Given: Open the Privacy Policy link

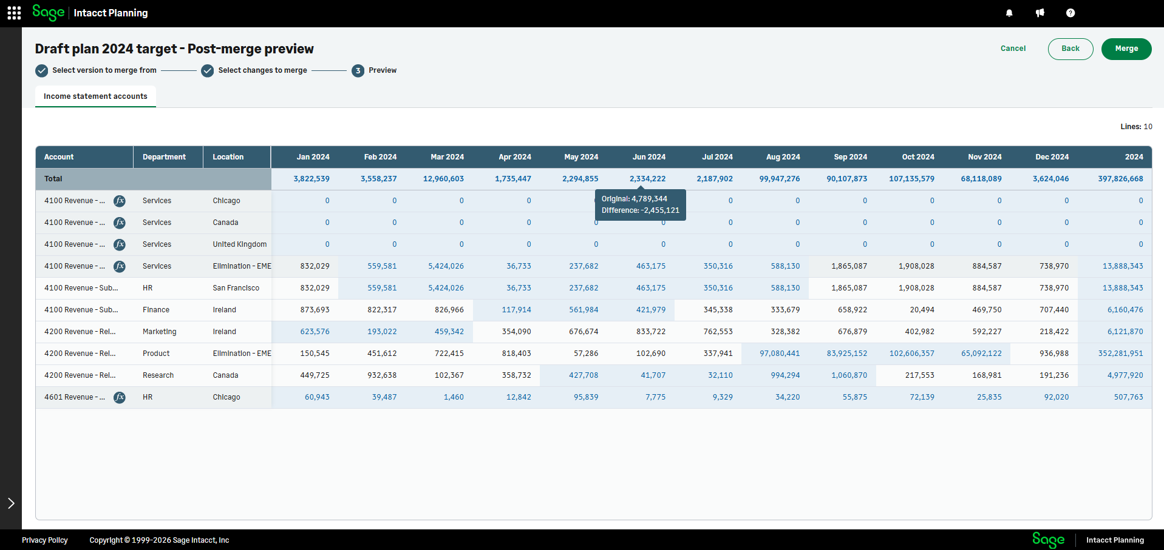Looking at the screenshot, I should click(45, 540).
